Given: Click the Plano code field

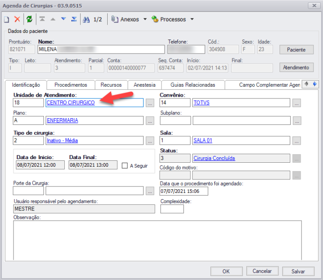Looking at the screenshot, I should [x=28, y=120].
